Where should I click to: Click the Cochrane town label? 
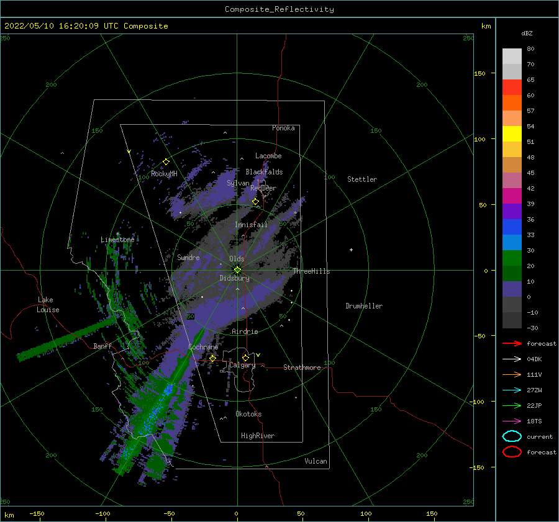203,347
